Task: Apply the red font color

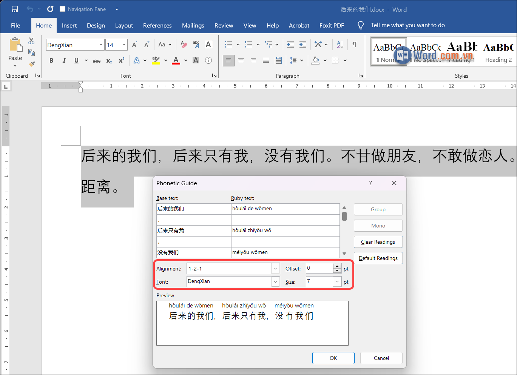Action: [176, 60]
